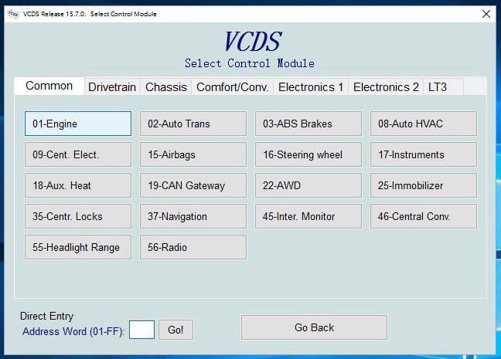Open the 18-Aux. Heat module
The height and width of the screenshot is (359, 501).
[x=78, y=185]
